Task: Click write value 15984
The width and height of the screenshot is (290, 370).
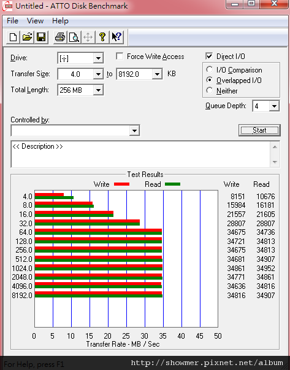Action: 236,205
